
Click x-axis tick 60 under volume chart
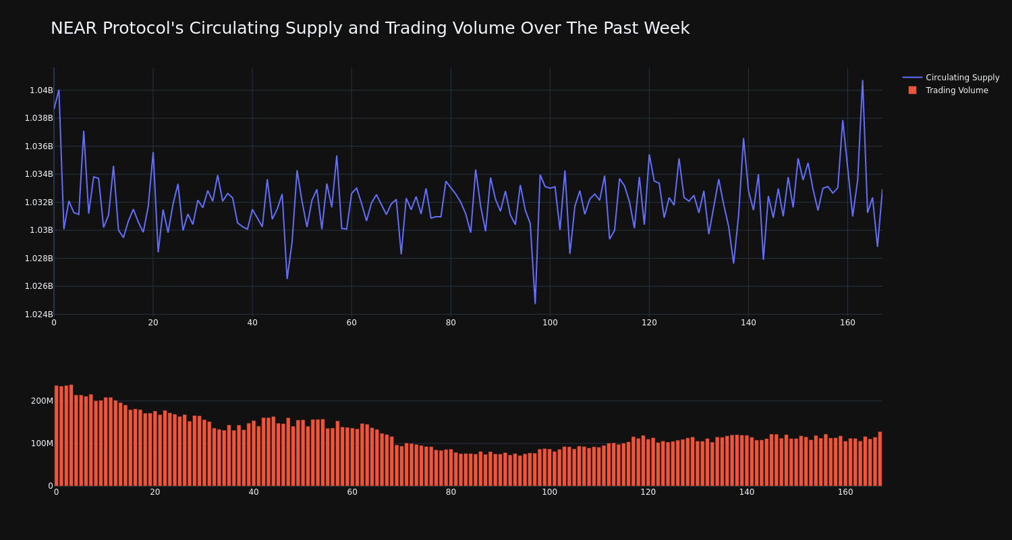point(352,492)
